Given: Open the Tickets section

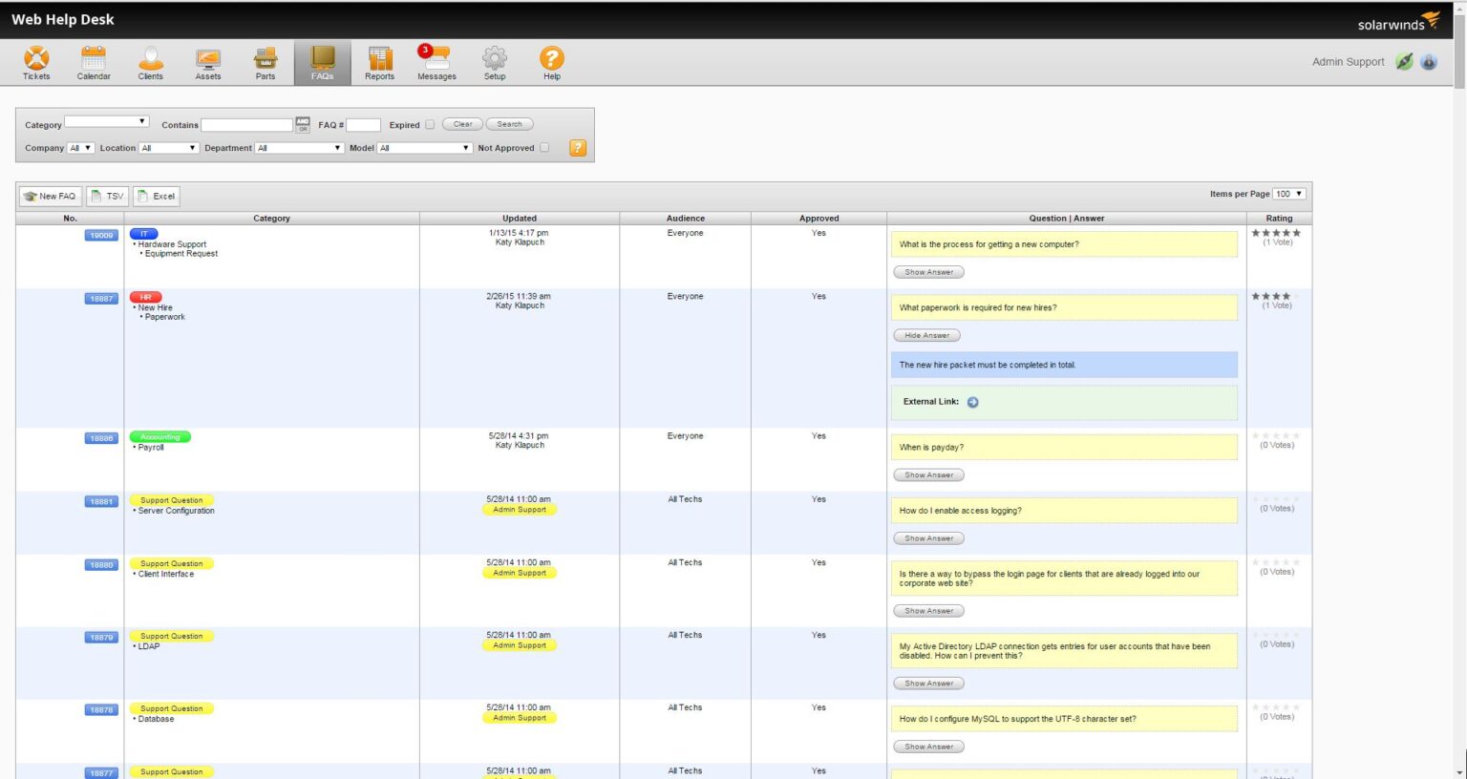Looking at the screenshot, I should tap(35, 61).
